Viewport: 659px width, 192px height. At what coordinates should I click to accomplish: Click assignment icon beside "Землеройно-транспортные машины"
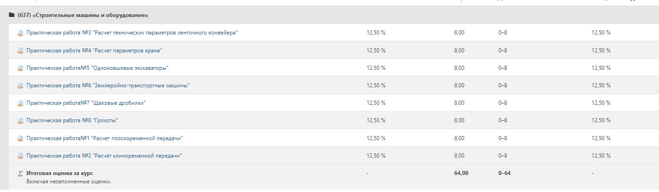20,85
